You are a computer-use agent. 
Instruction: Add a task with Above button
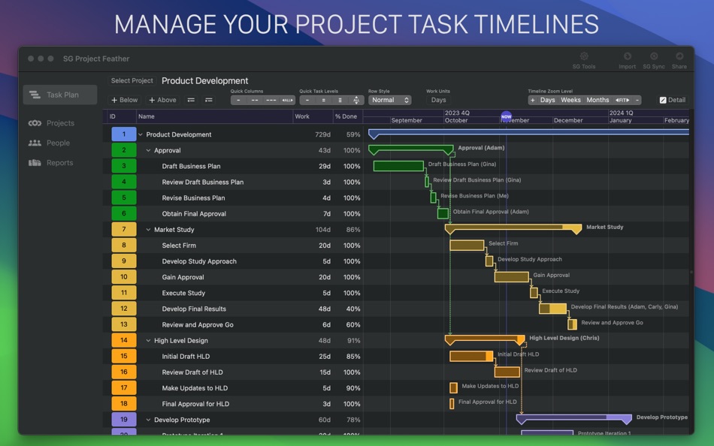point(162,100)
